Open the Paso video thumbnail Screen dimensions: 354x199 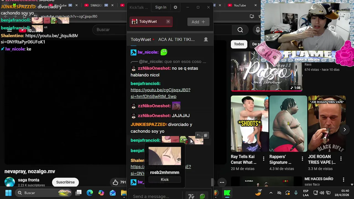266,71
